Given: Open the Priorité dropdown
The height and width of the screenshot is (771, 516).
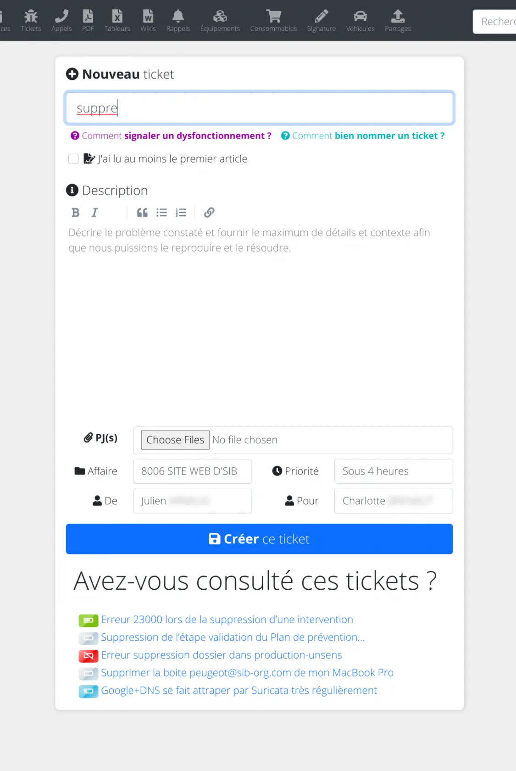Looking at the screenshot, I should coord(393,471).
